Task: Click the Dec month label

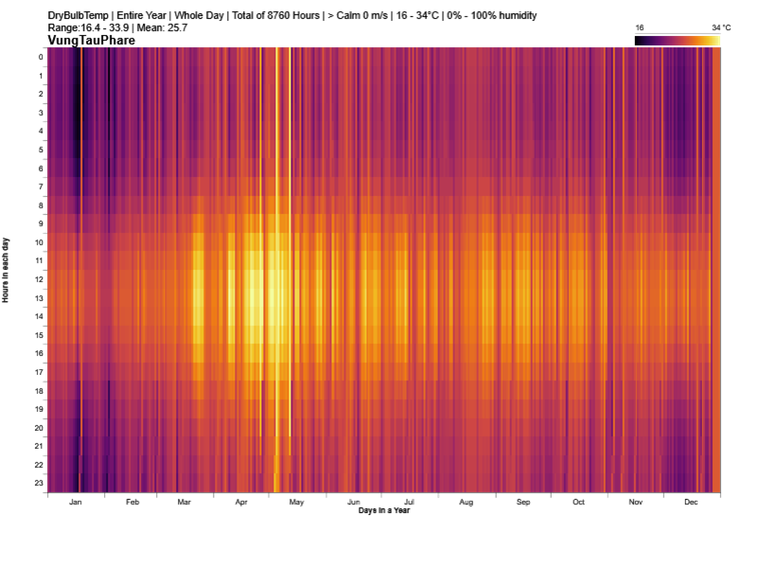Action: click(692, 502)
